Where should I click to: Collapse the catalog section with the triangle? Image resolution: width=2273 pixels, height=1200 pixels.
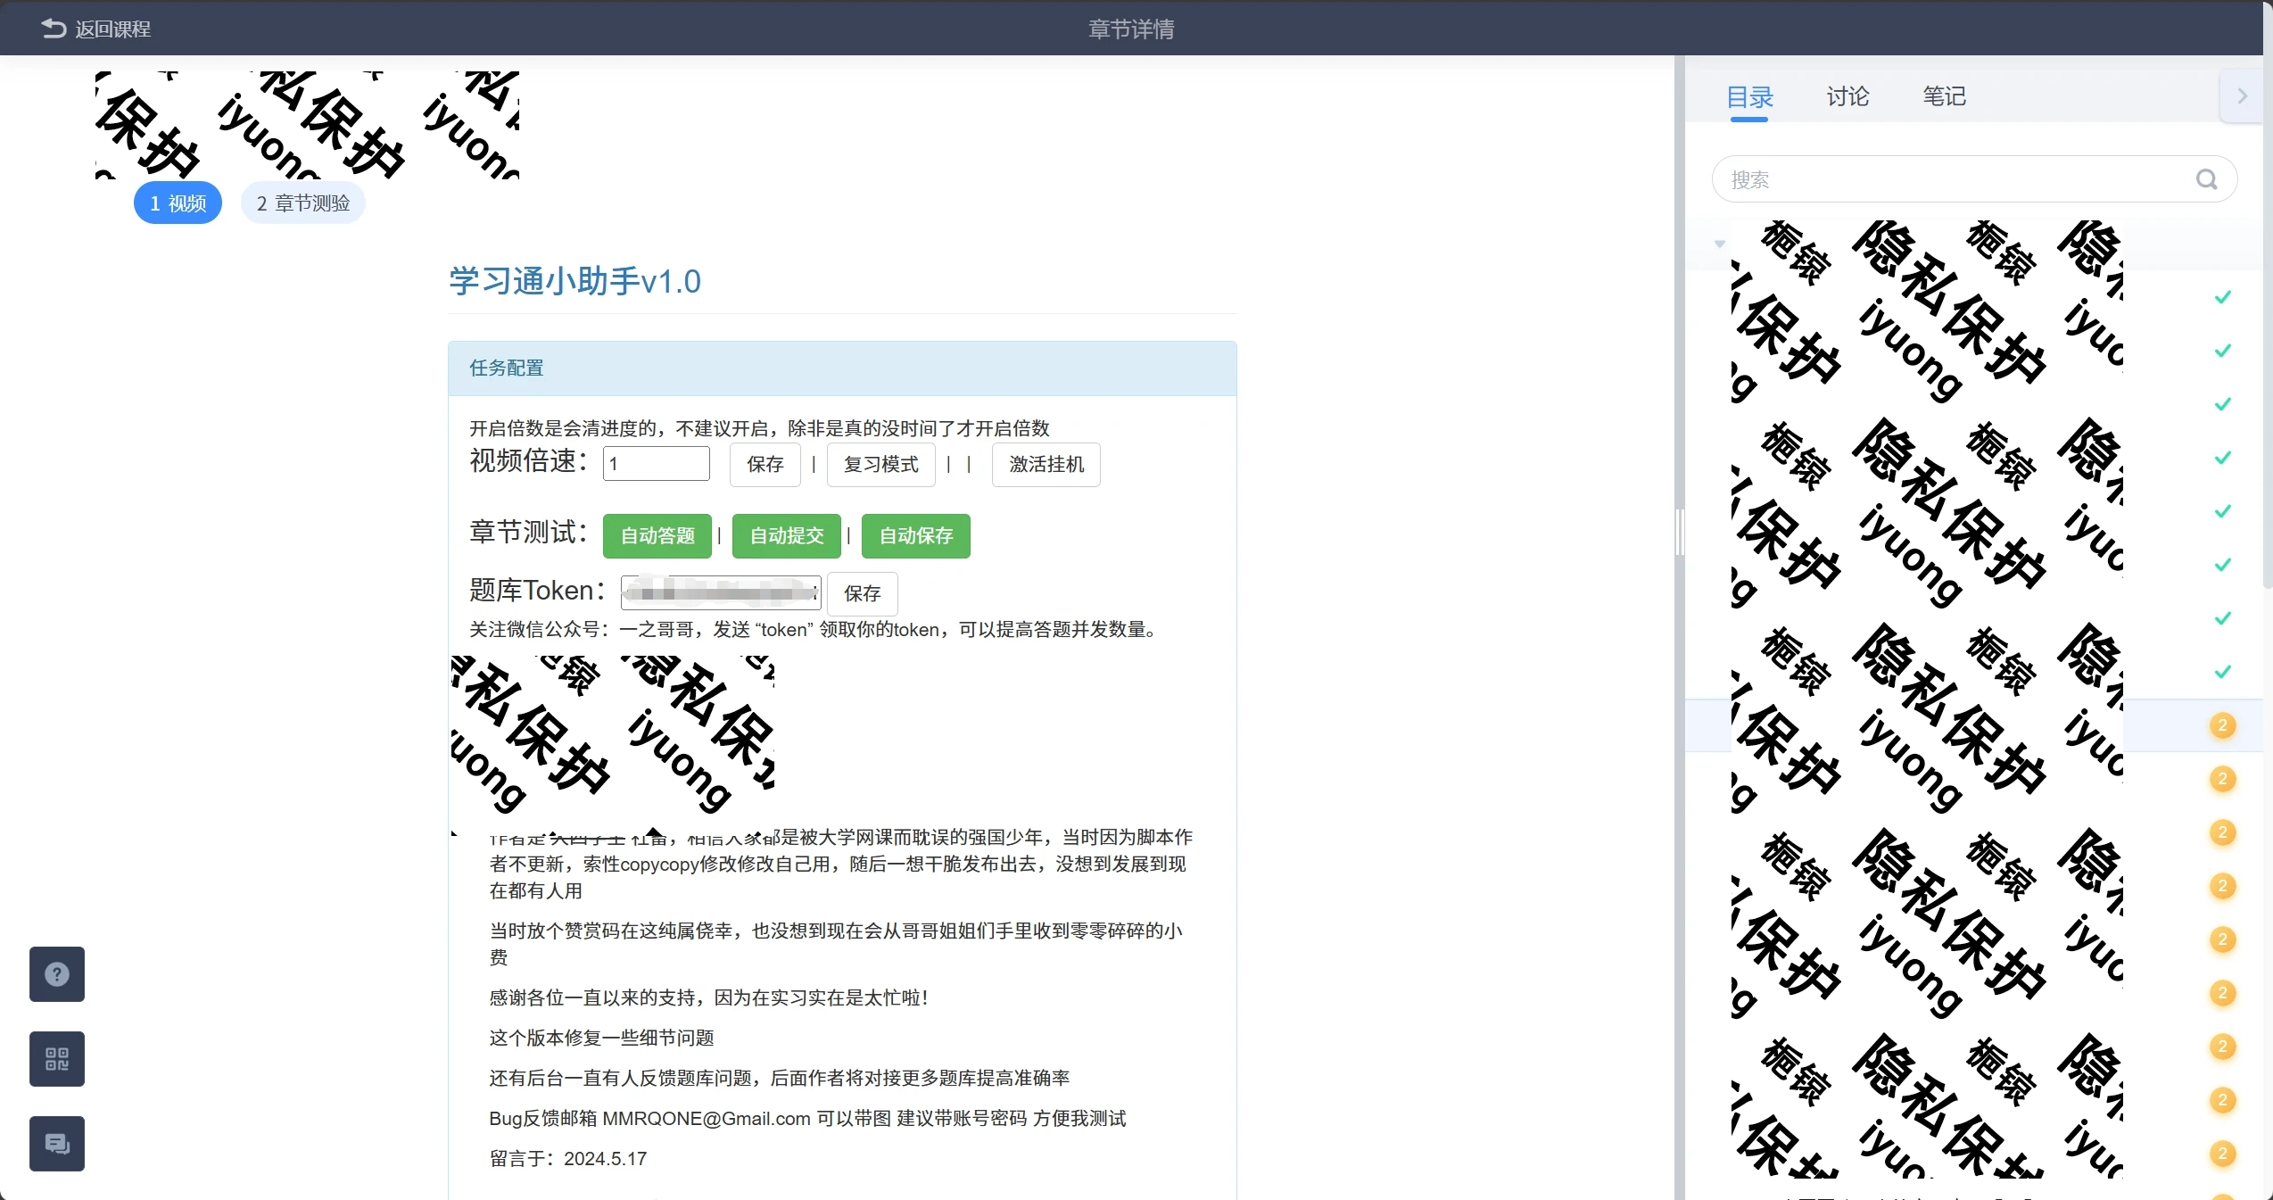[x=1719, y=245]
